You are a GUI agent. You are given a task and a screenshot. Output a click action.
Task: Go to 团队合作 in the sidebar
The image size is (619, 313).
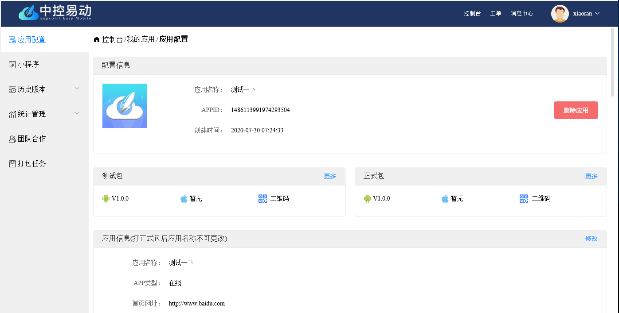[x=44, y=139]
